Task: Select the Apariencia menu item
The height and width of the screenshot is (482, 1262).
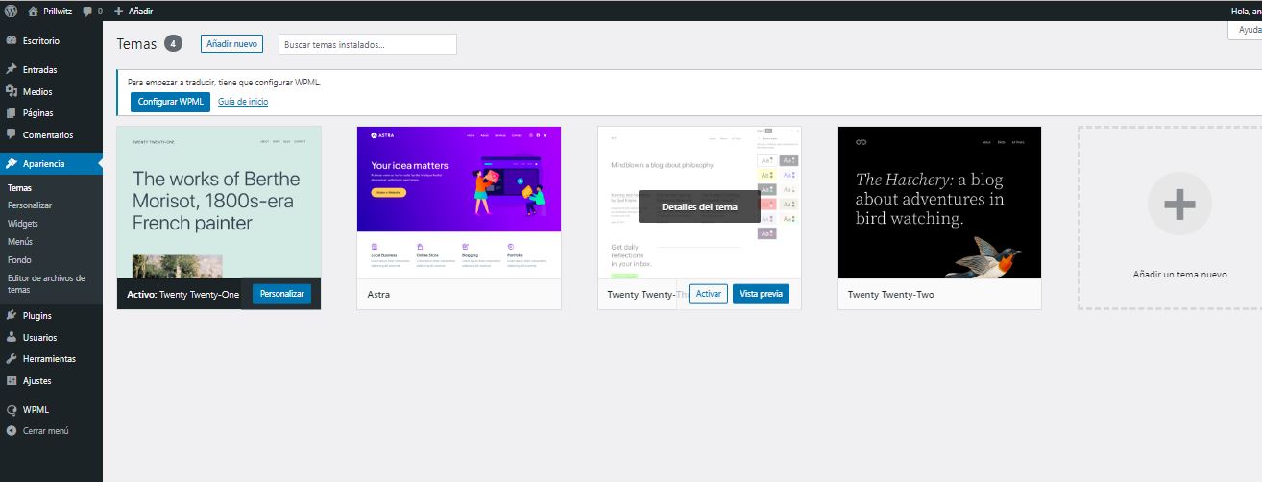Action: pyautogui.click(x=51, y=163)
